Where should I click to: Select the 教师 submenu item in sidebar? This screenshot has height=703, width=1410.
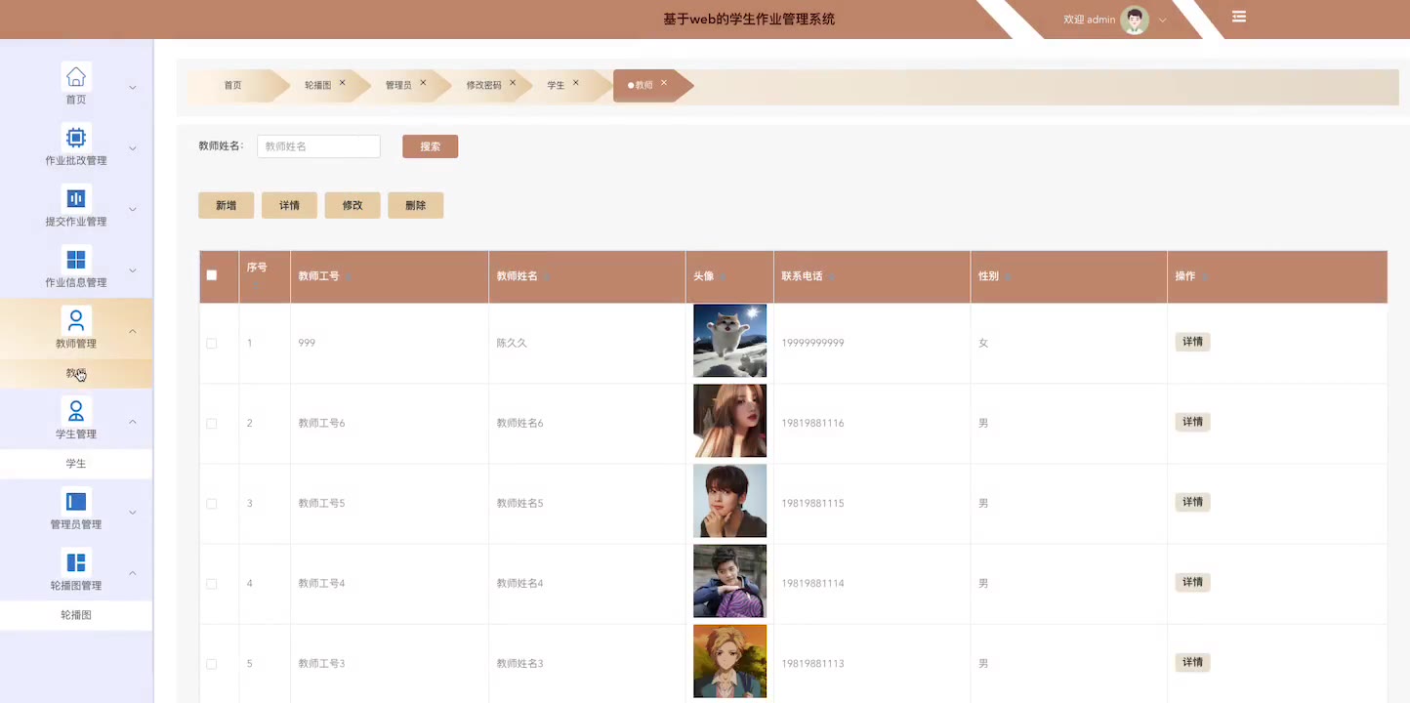click(76, 373)
